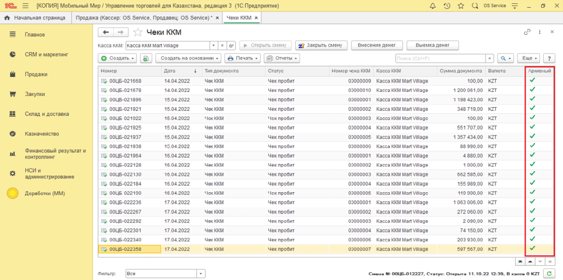
Task: Select sum 1 357 434,00 cell
Action: pos(461,137)
